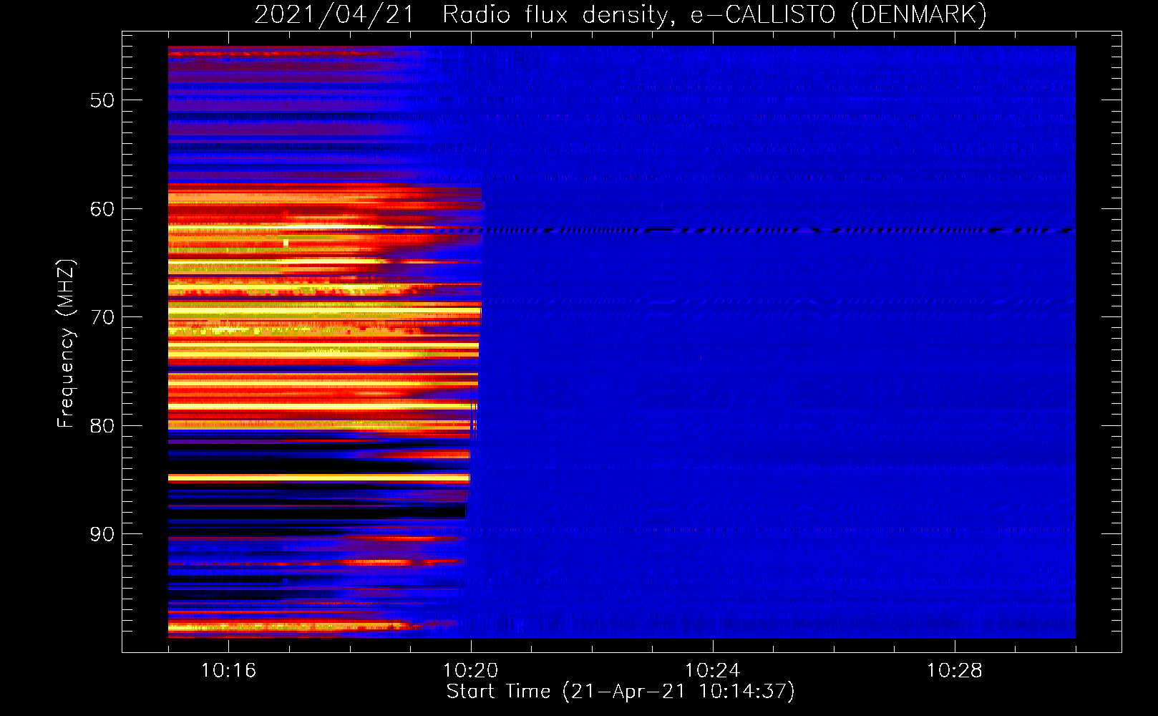1158x716 pixels.
Task: Click the plot title '2021/04/21 Radio flux density'
Action: 621,14
